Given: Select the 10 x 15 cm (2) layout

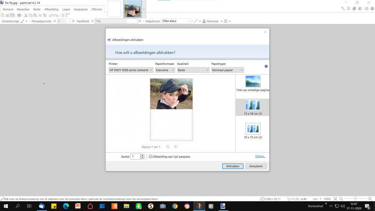Looking at the screenshot, I should pyautogui.click(x=253, y=131).
